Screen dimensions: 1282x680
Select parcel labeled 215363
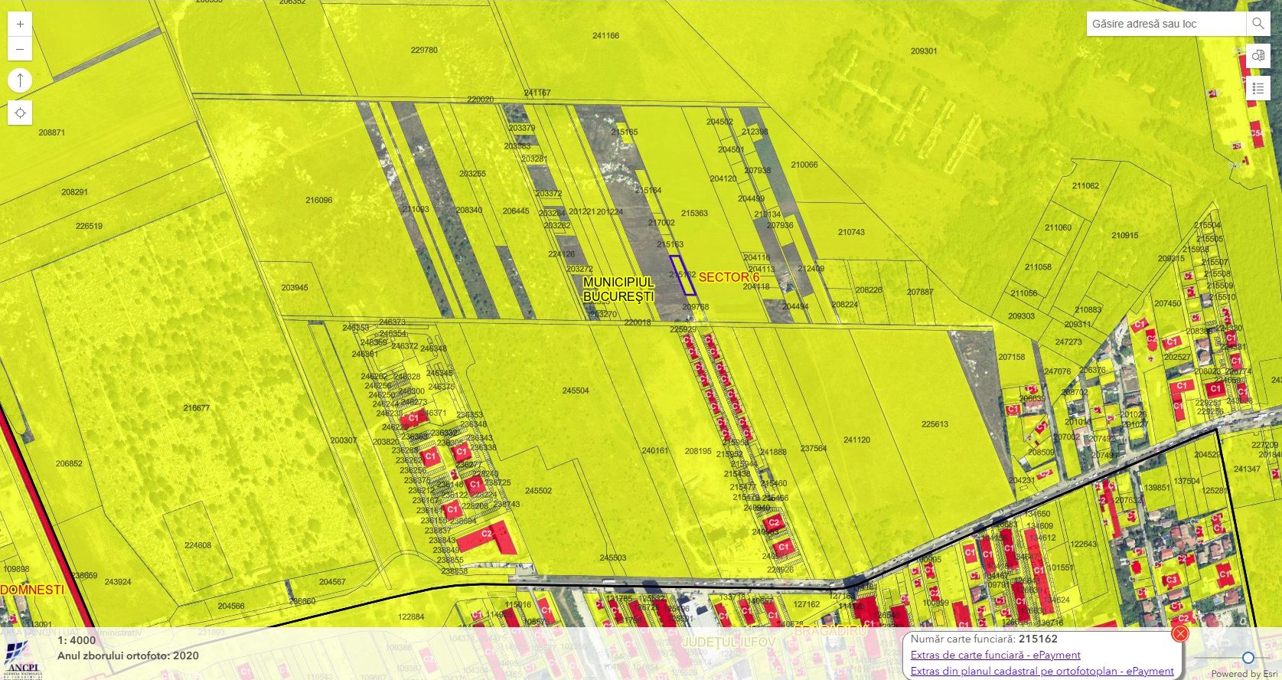(694, 214)
